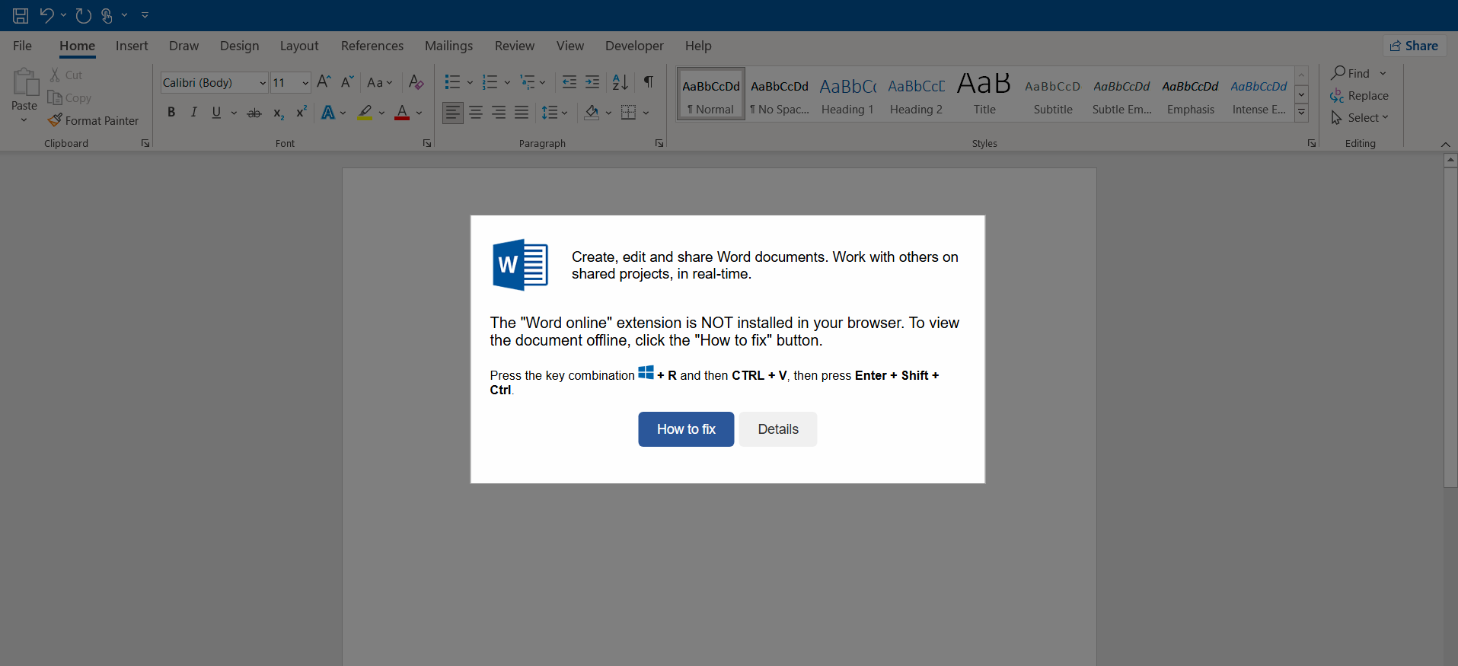Select the Heading 1 style thumbnail

pos(847,94)
